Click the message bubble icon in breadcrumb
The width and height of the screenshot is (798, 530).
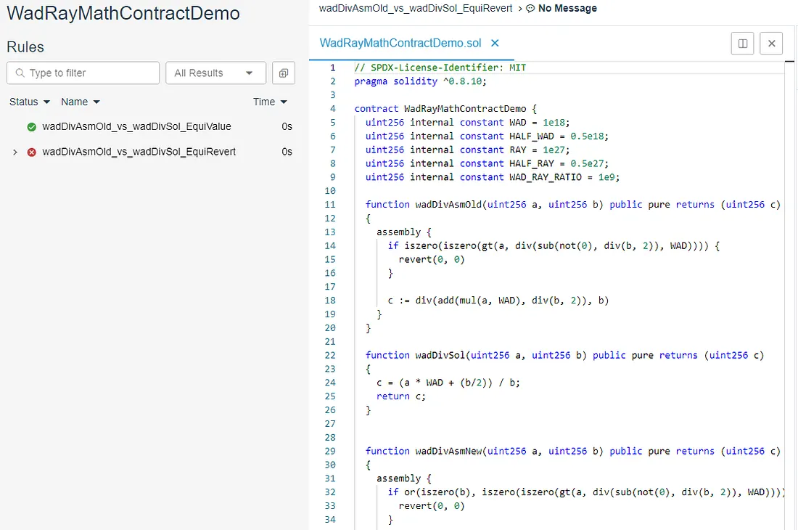(x=530, y=9)
